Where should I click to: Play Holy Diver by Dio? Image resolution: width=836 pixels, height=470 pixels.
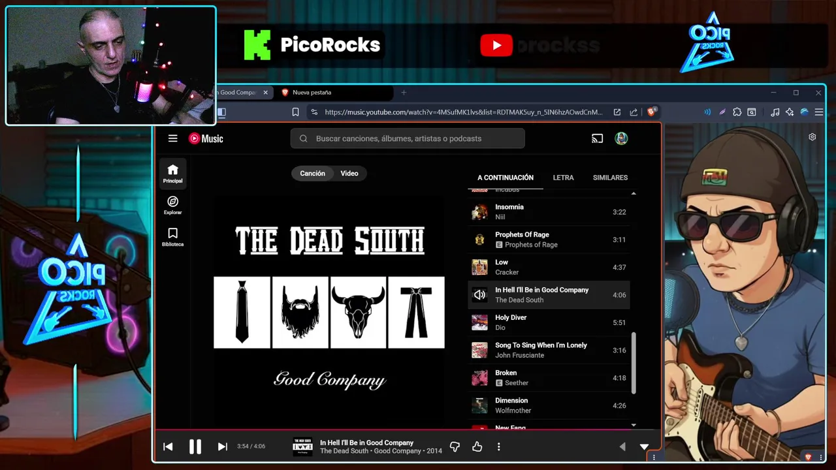(x=549, y=322)
